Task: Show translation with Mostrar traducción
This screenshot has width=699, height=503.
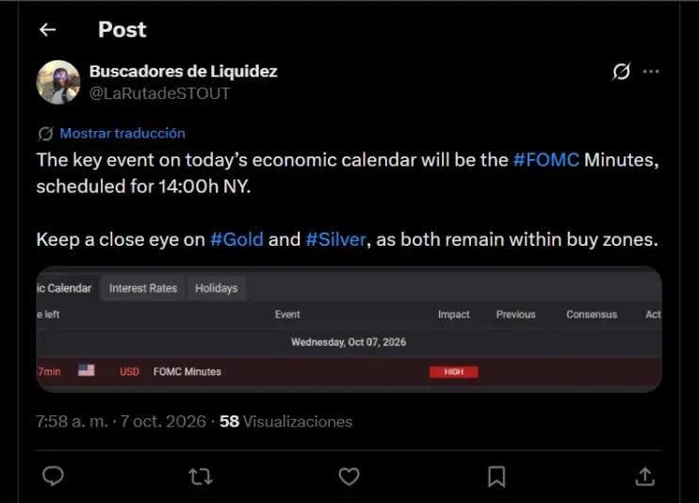Action: 122,134
